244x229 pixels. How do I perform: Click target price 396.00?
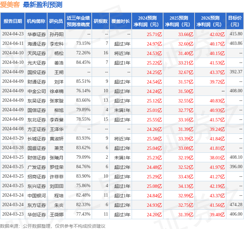(x=236, y=167)
